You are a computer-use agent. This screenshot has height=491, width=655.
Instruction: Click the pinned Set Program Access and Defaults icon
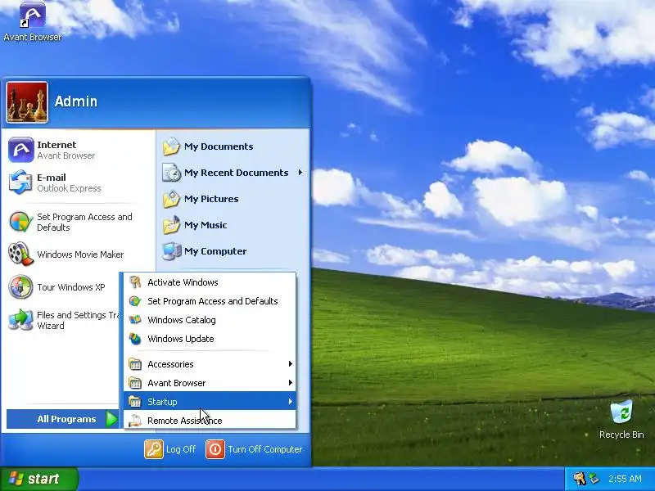tap(21, 222)
